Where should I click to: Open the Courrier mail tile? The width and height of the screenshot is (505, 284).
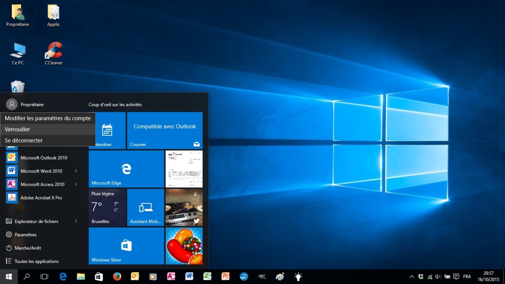pyautogui.click(x=165, y=130)
